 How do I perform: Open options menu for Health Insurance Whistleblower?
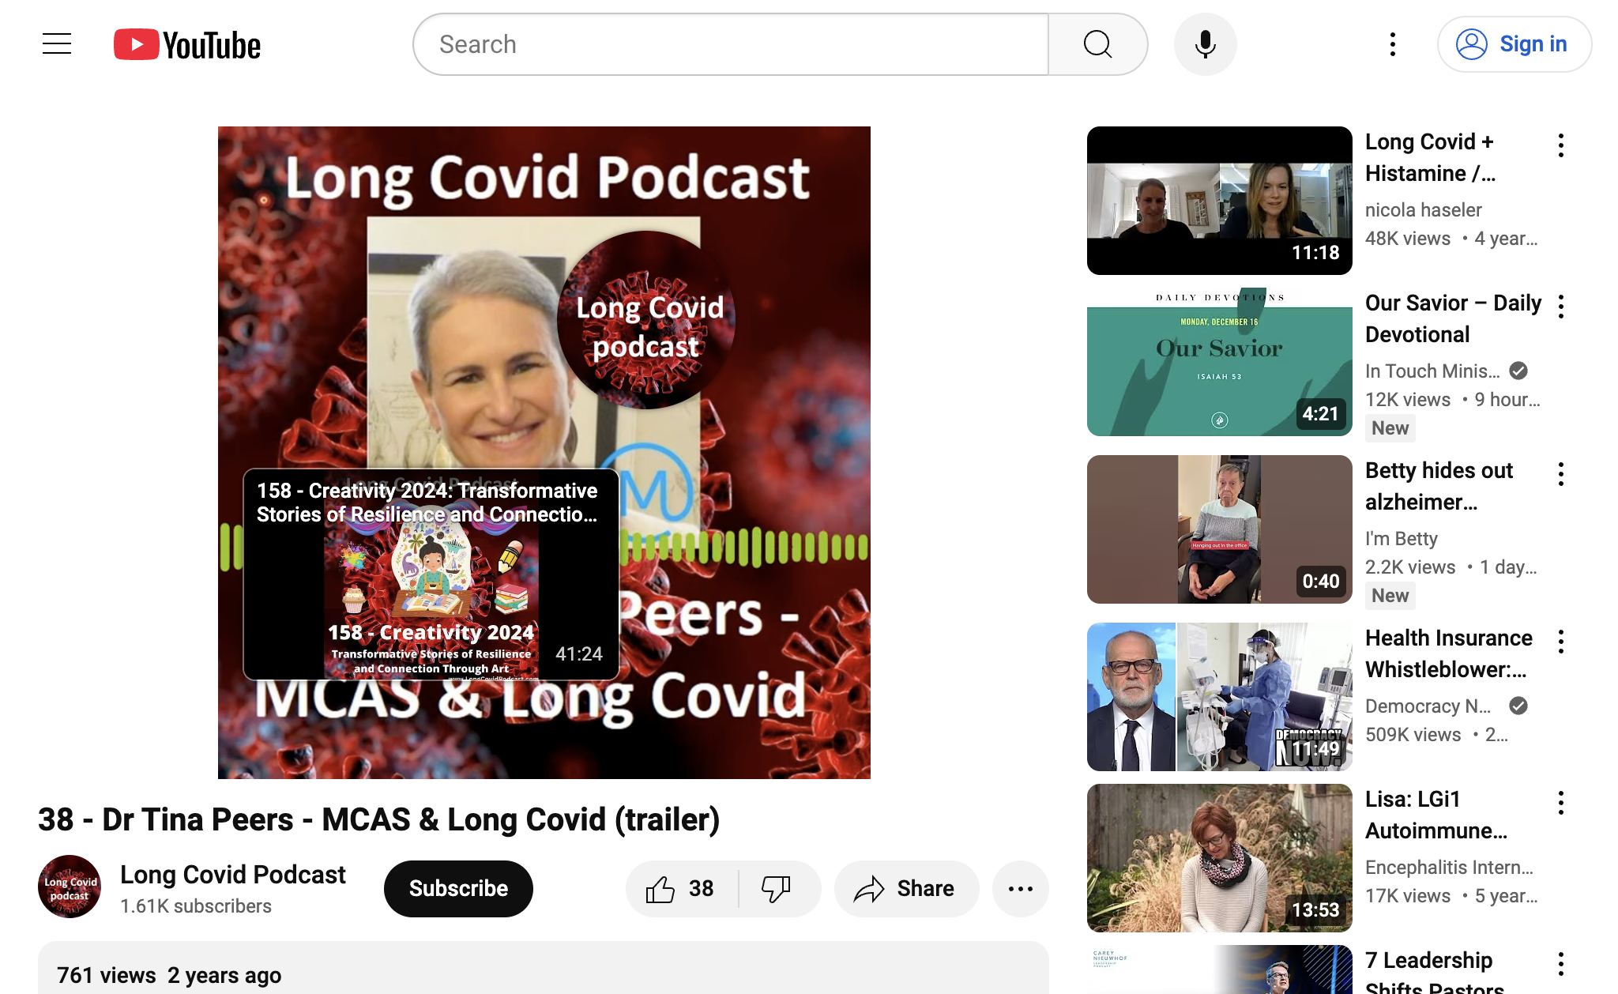[1561, 642]
